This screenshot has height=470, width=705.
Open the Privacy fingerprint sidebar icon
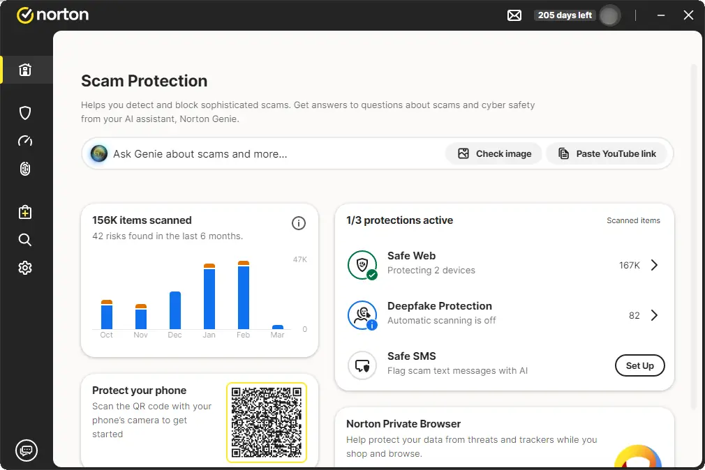(25, 169)
